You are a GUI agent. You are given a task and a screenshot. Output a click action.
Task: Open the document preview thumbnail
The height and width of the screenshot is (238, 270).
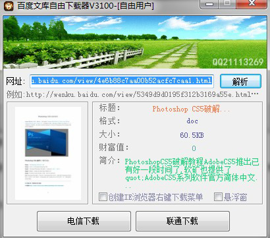[48, 153]
